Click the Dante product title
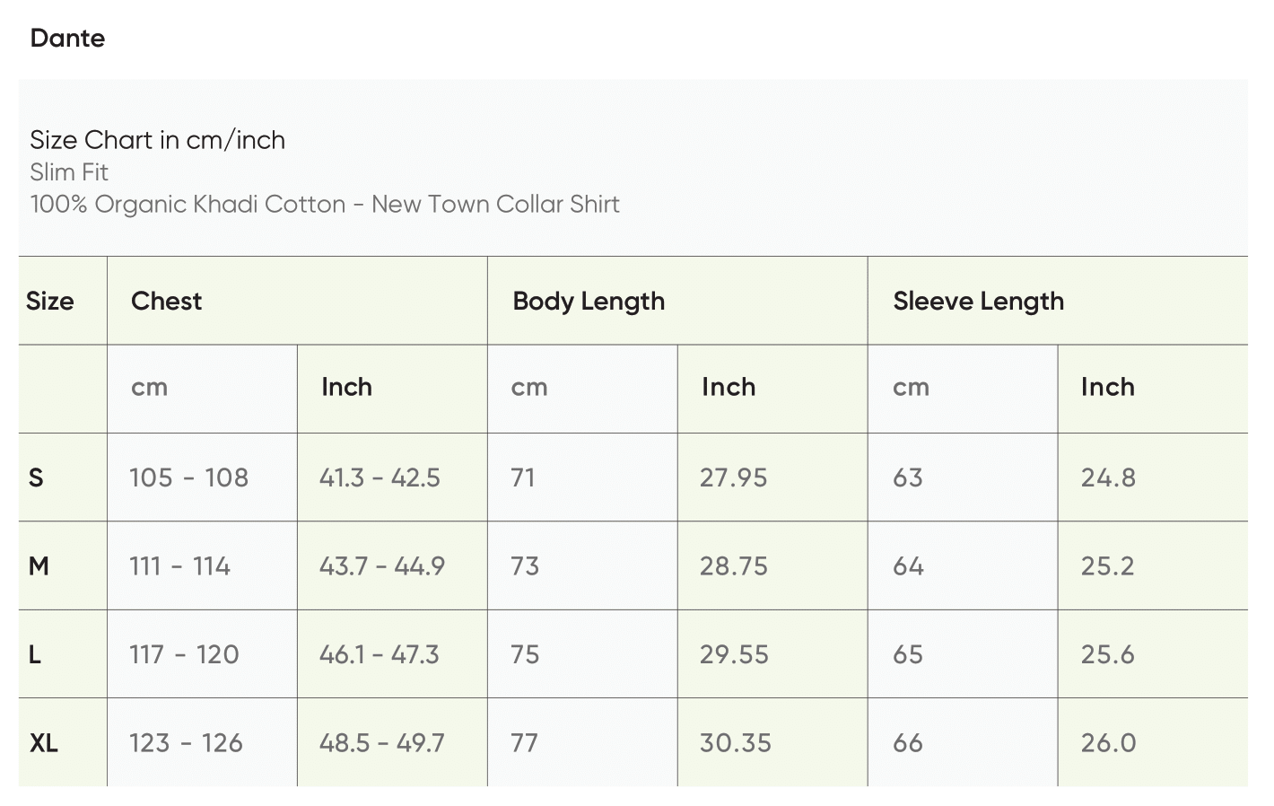1274x806 pixels. click(x=67, y=38)
